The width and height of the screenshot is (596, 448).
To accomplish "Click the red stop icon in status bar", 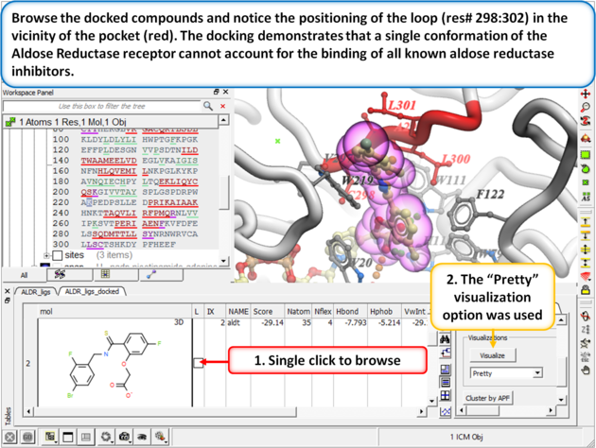I will point(9,438).
